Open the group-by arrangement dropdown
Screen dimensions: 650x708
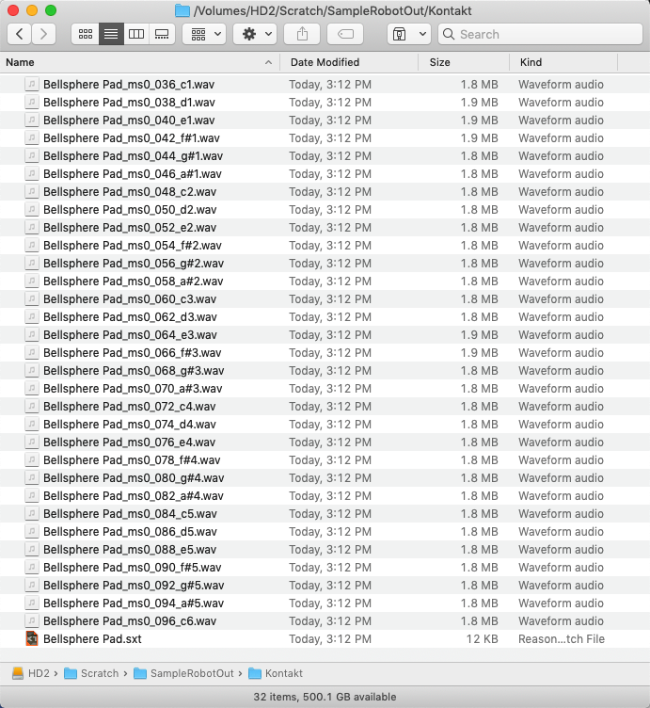(205, 34)
